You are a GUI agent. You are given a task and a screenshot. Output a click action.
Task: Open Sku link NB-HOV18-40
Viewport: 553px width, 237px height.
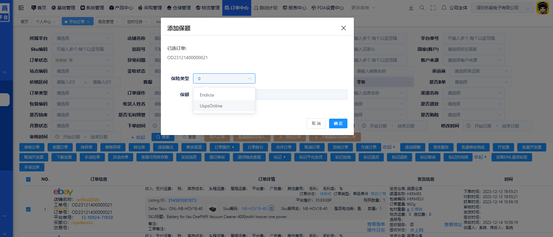click(x=254, y=209)
